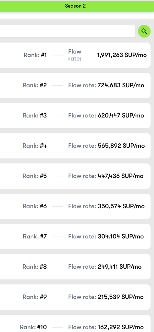Click the 620,447 SUP/mo flow rate value

[121, 116]
